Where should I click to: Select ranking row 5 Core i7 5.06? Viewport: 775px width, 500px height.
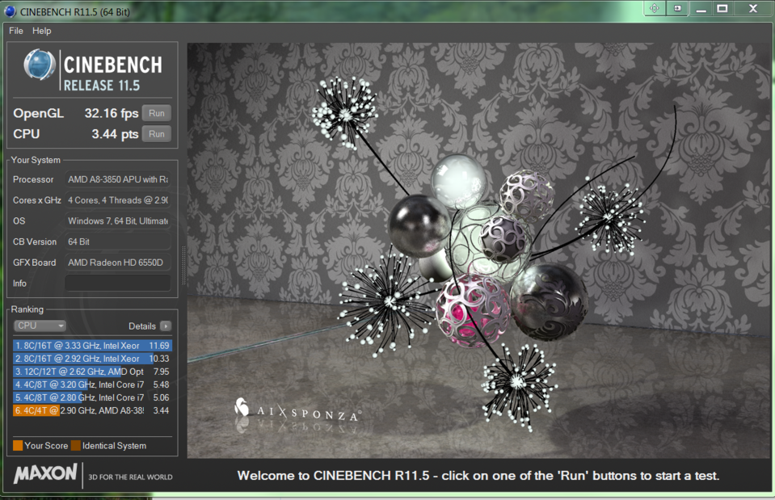click(92, 397)
